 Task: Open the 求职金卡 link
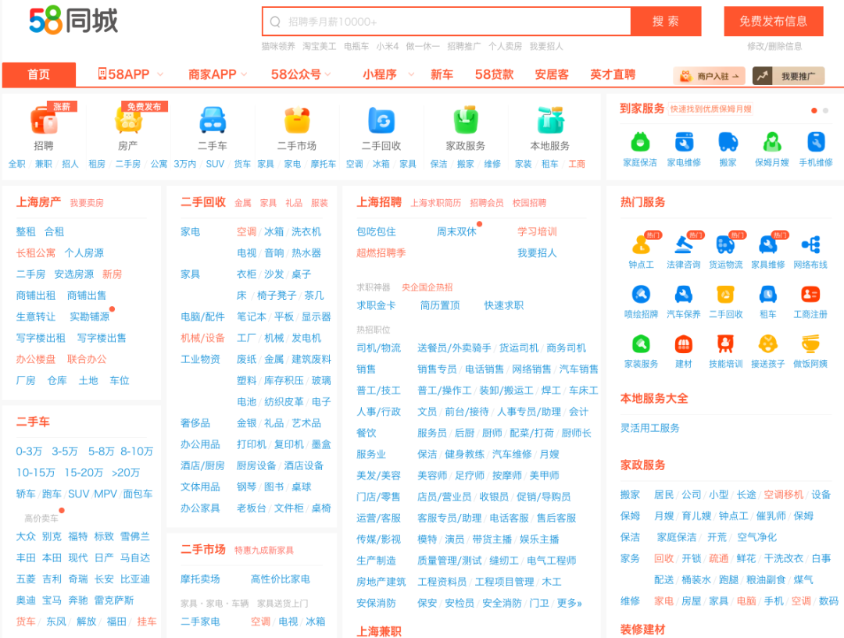[x=376, y=305]
